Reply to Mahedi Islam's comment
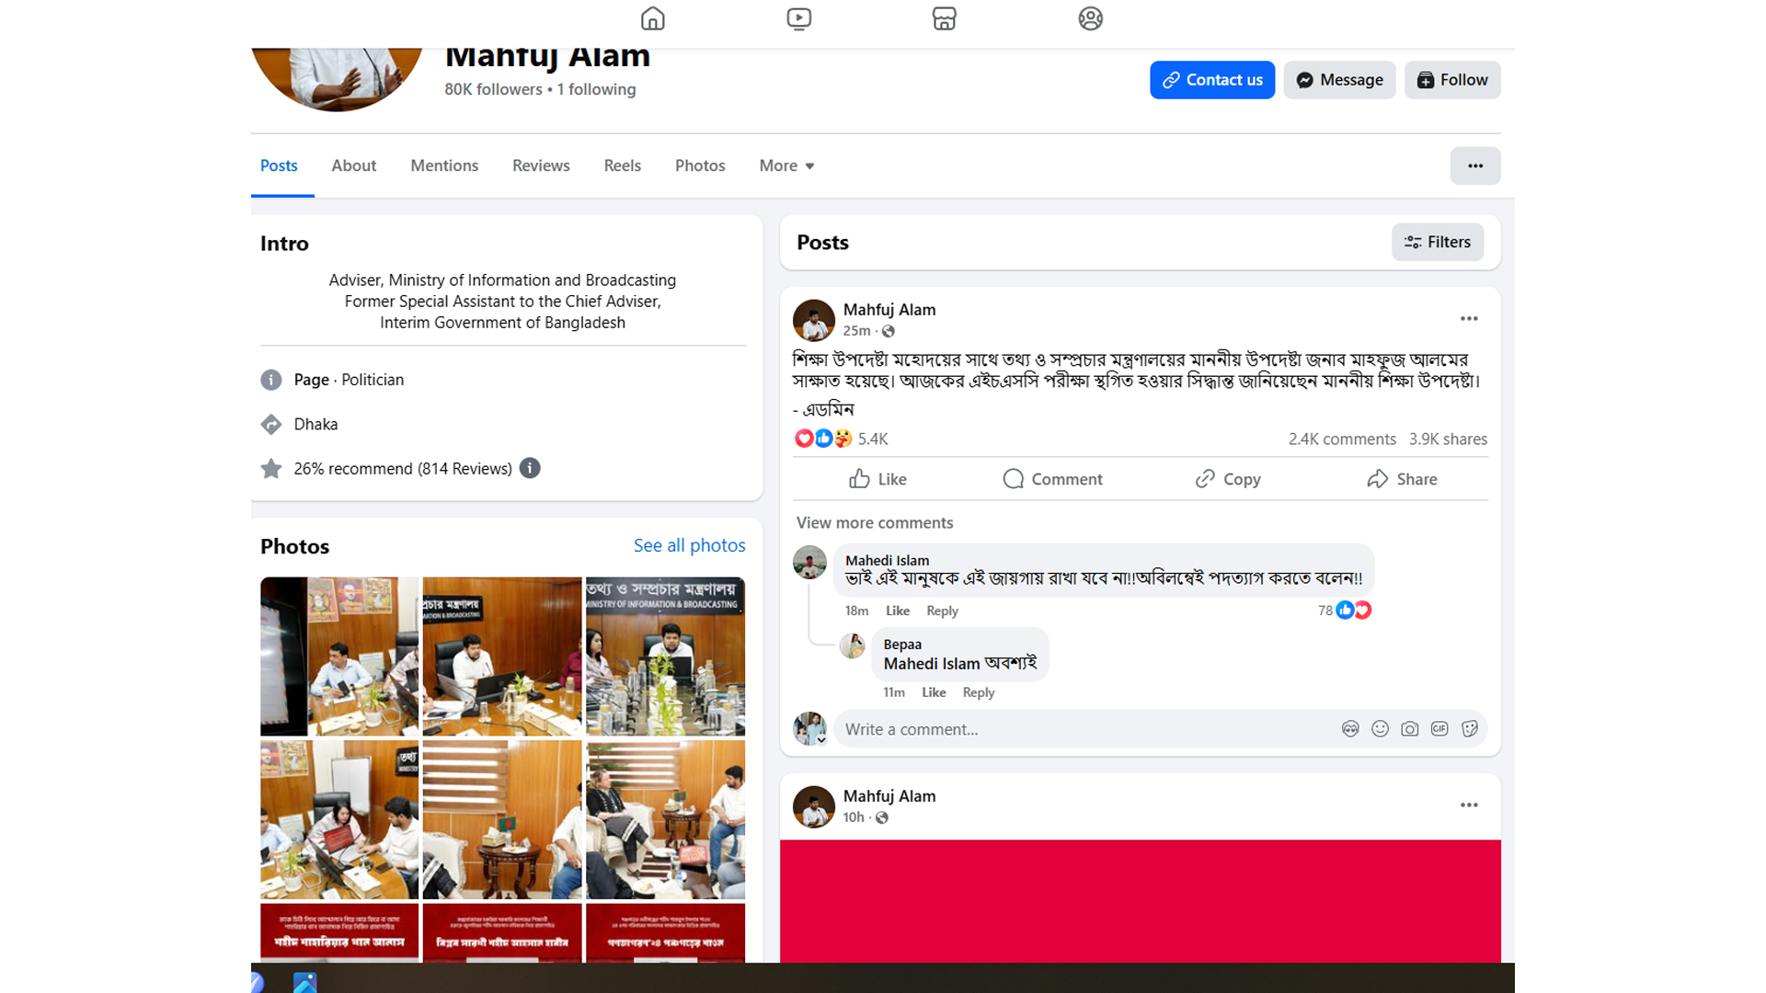The image size is (1766, 993). (942, 611)
